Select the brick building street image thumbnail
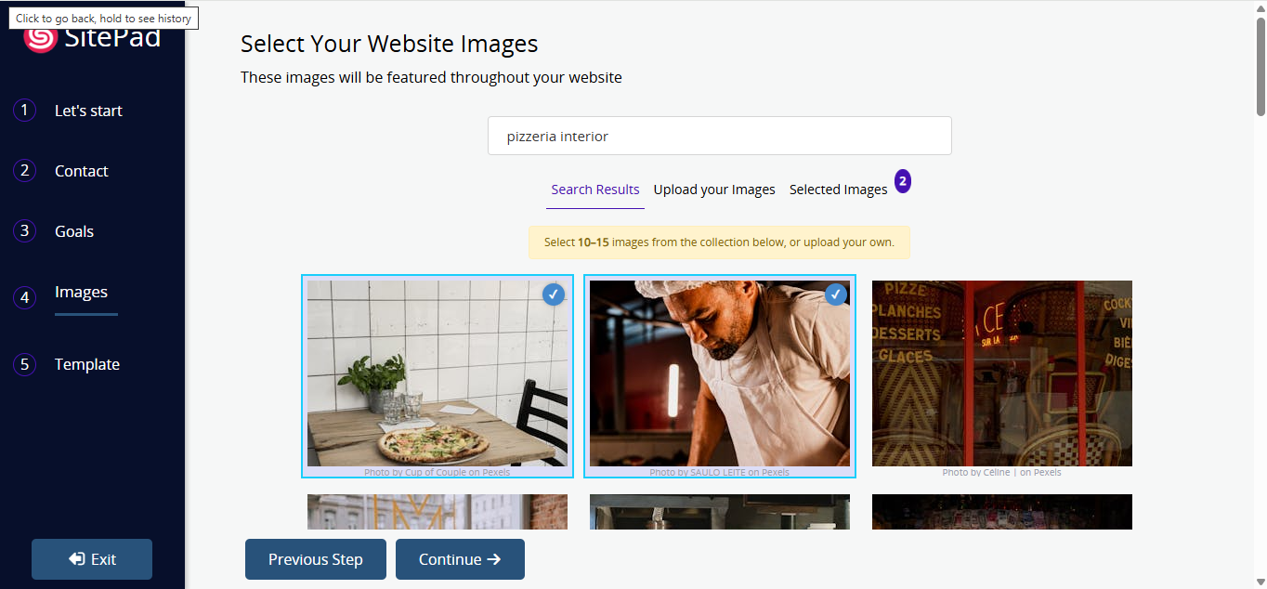Screen dimensions: 1267x589 pos(437,512)
